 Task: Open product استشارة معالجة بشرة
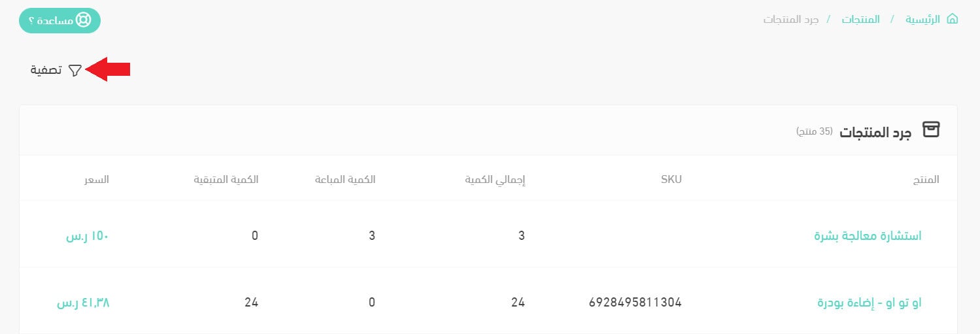point(868,235)
